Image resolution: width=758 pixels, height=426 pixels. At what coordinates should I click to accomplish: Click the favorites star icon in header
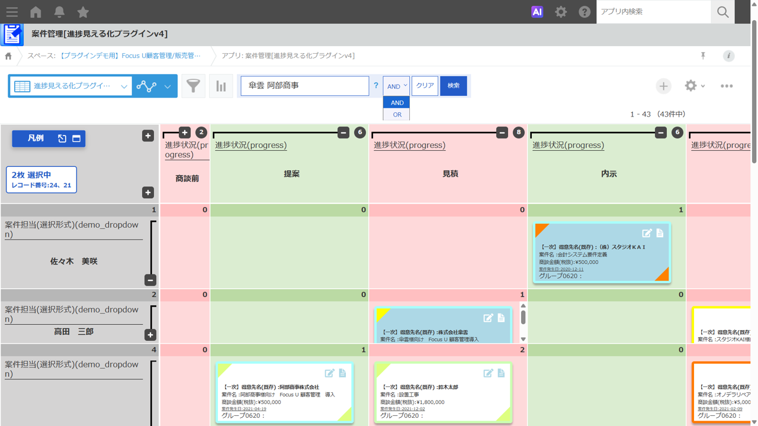pyautogui.click(x=83, y=12)
